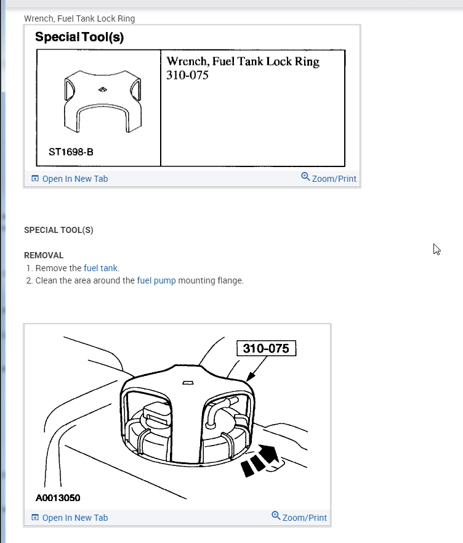Viewport: 463px width, 543px height.
Task: Click the 'Wrench, Fuel Tank Lock Ring' caption above image
Action: (x=79, y=18)
